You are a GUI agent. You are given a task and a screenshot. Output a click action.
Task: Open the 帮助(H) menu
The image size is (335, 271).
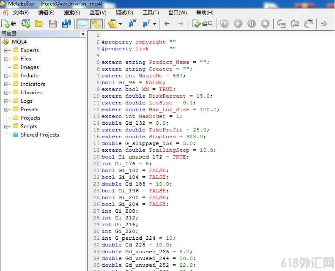(x=205, y=13)
